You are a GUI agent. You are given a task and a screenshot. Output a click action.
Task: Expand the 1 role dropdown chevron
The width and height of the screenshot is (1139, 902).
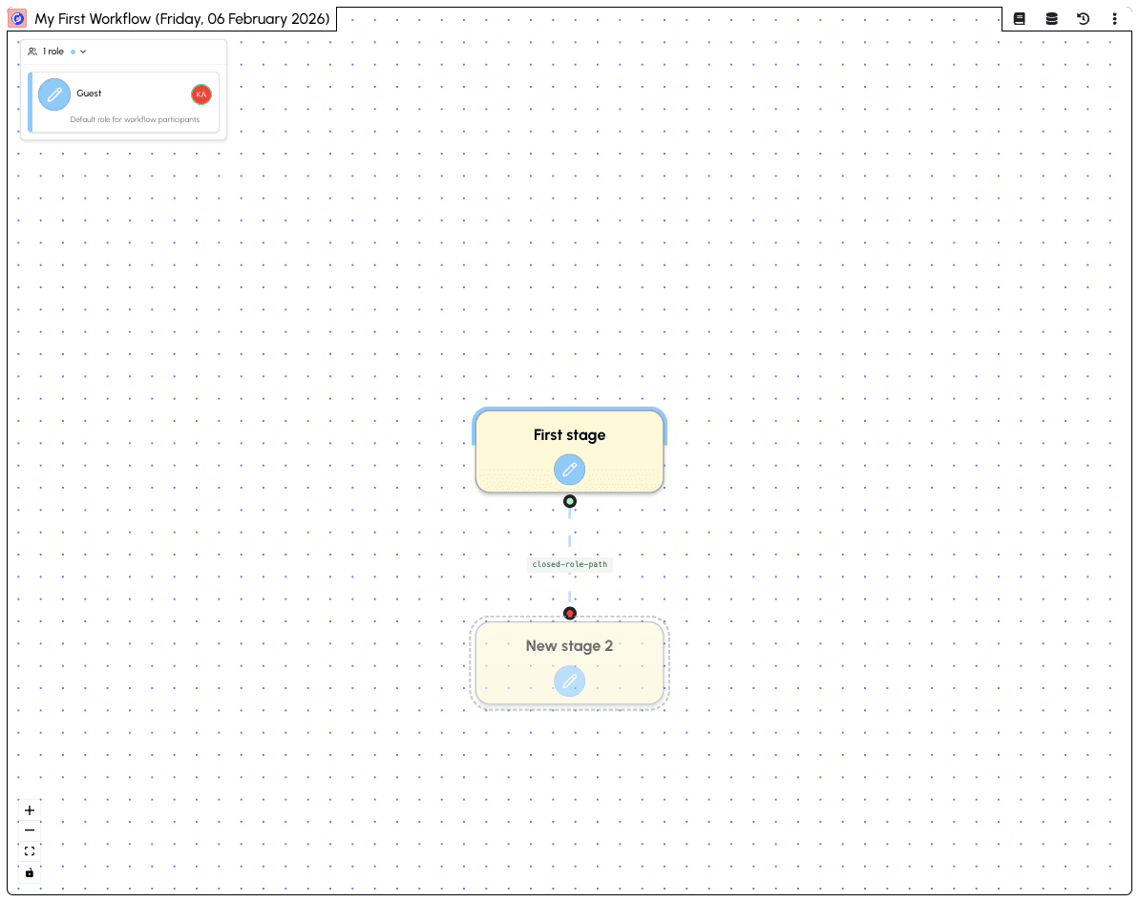coord(82,52)
